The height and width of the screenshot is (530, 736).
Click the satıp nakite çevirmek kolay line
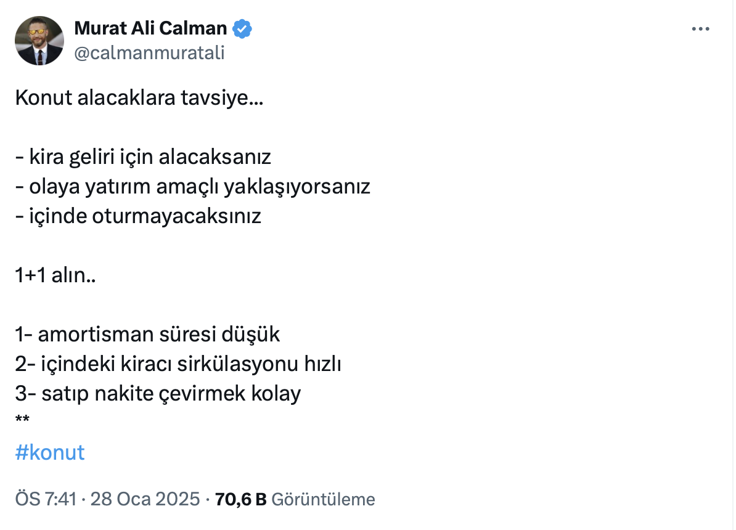tap(158, 394)
